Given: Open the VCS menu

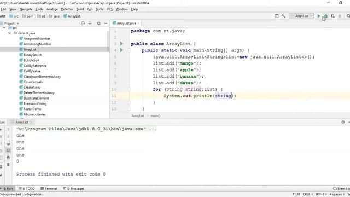Looking at the screenshot, I should coord(109,9).
